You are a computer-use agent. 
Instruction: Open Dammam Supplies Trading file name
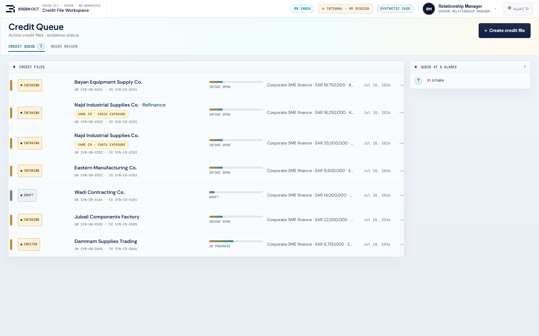106,241
